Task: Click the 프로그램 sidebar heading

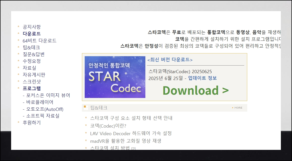Action: (x=32, y=88)
